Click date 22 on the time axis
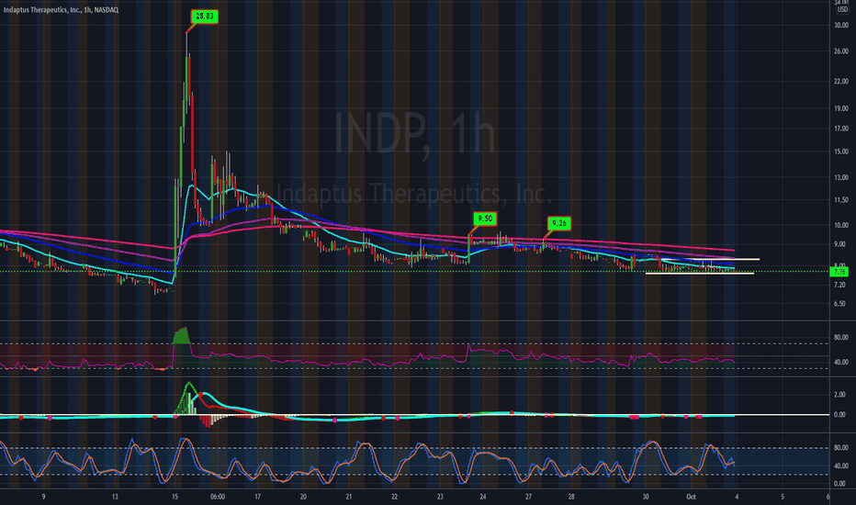Image resolution: width=856 pixels, height=505 pixels. [394, 497]
